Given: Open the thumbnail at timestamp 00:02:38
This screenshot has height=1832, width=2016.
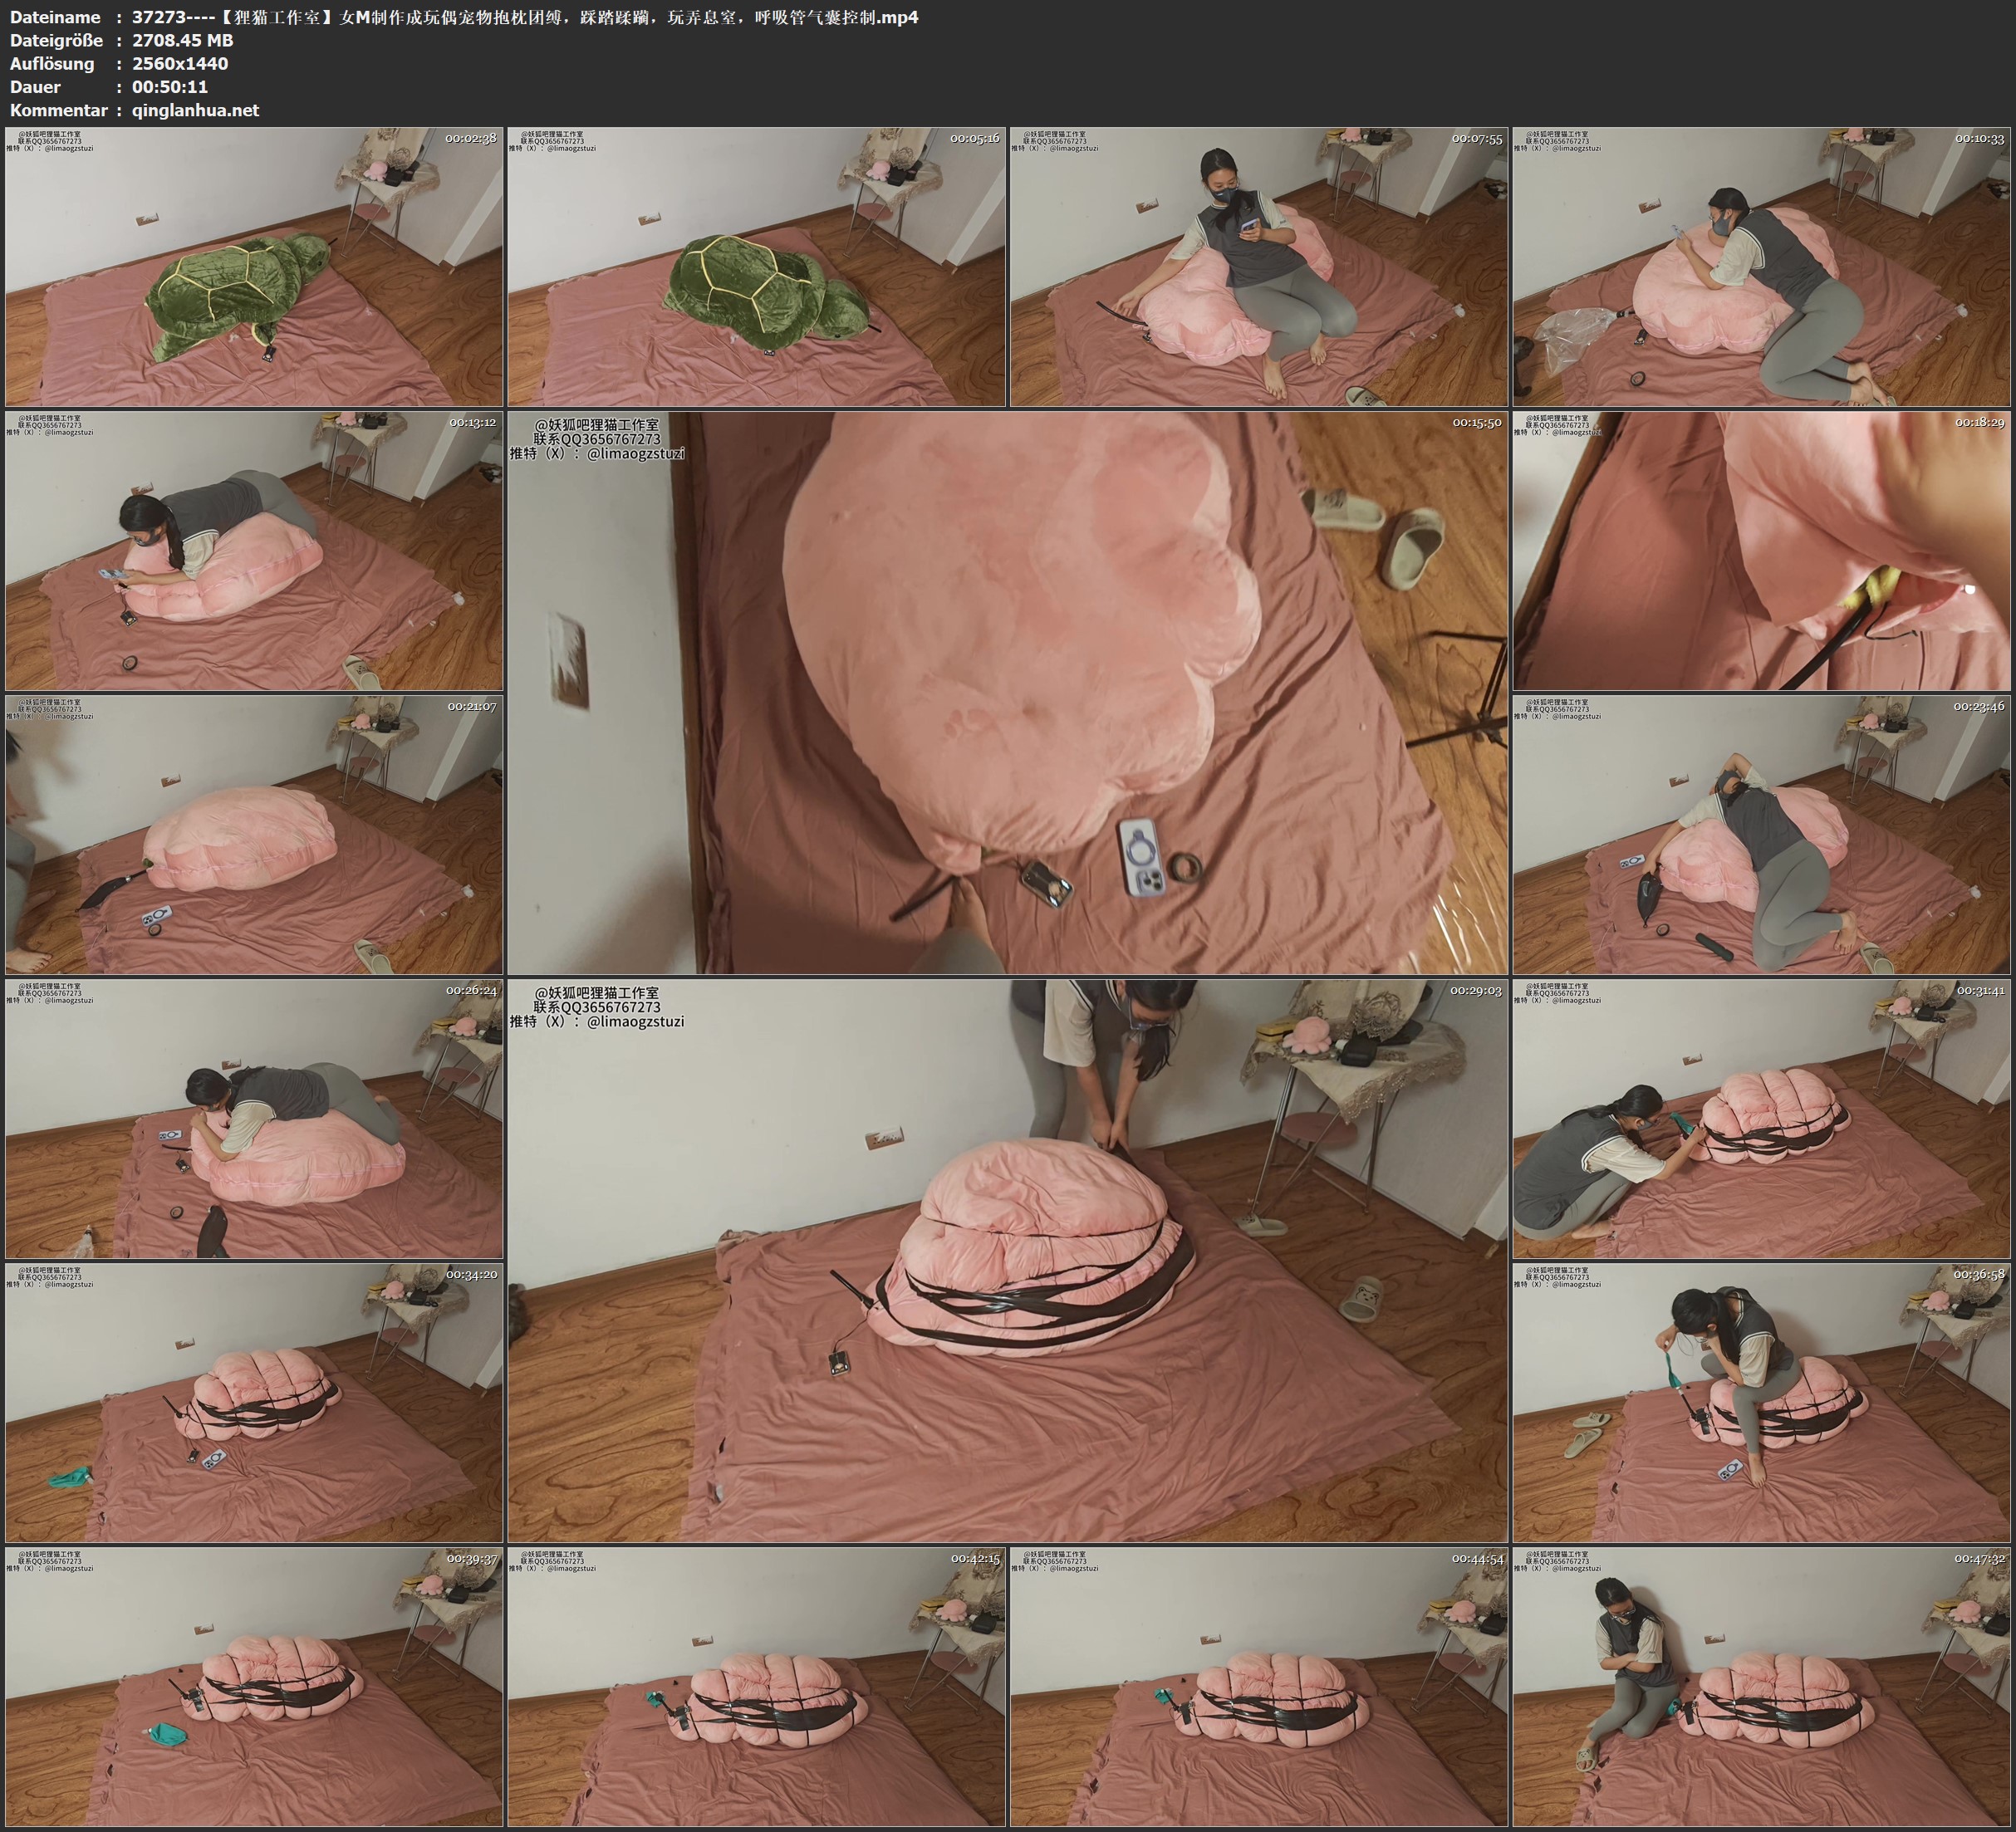Looking at the screenshot, I should pos(254,266).
